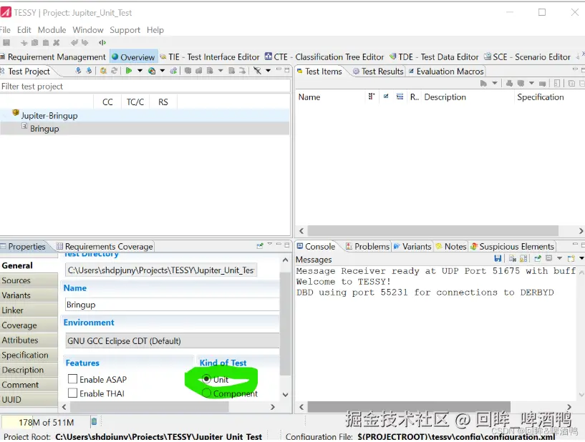Click the refresh icon in Test Project toolbar

[x=114, y=70]
